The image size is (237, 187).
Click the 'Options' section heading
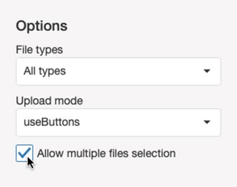point(42,27)
